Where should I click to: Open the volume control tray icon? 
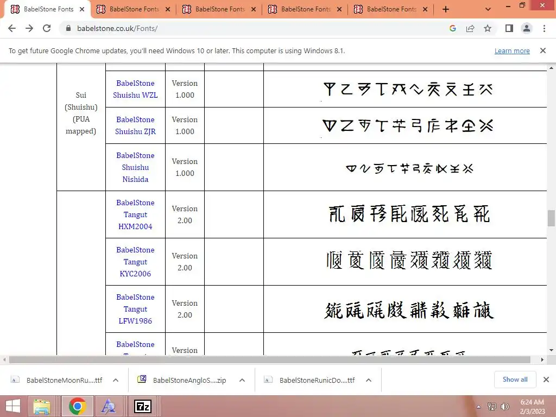pos(505,407)
